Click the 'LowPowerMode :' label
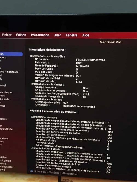 point(45,143)
